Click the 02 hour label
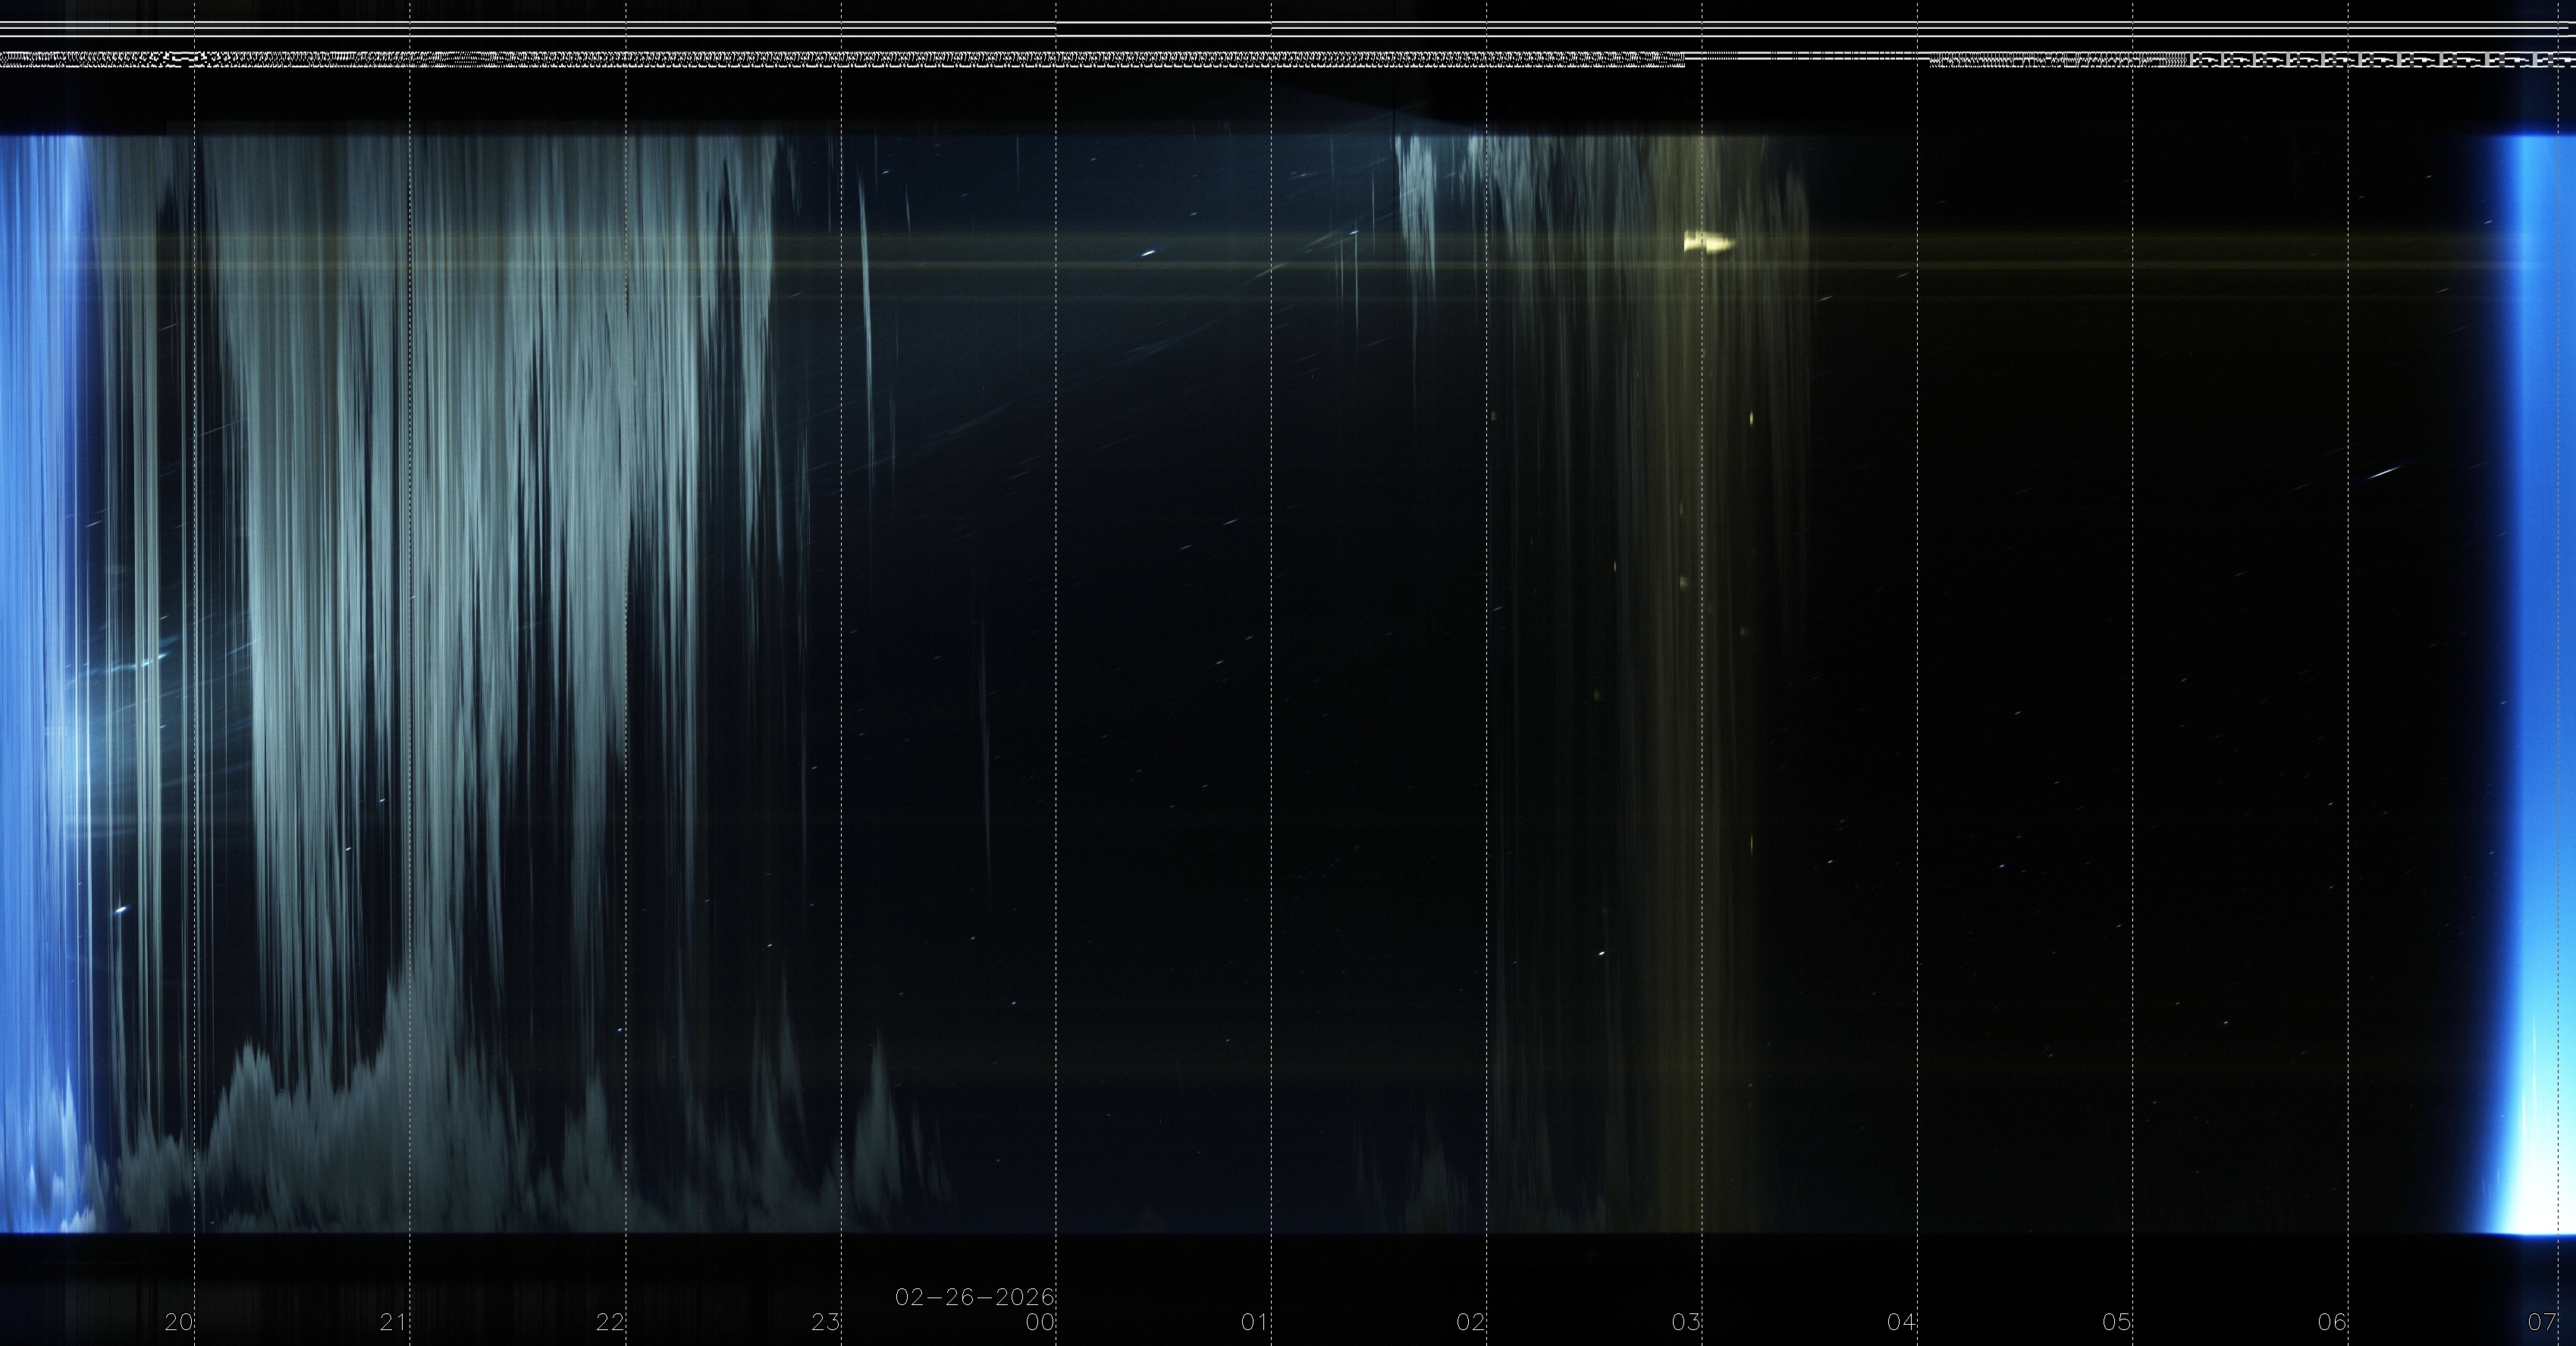 coord(1470,1323)
